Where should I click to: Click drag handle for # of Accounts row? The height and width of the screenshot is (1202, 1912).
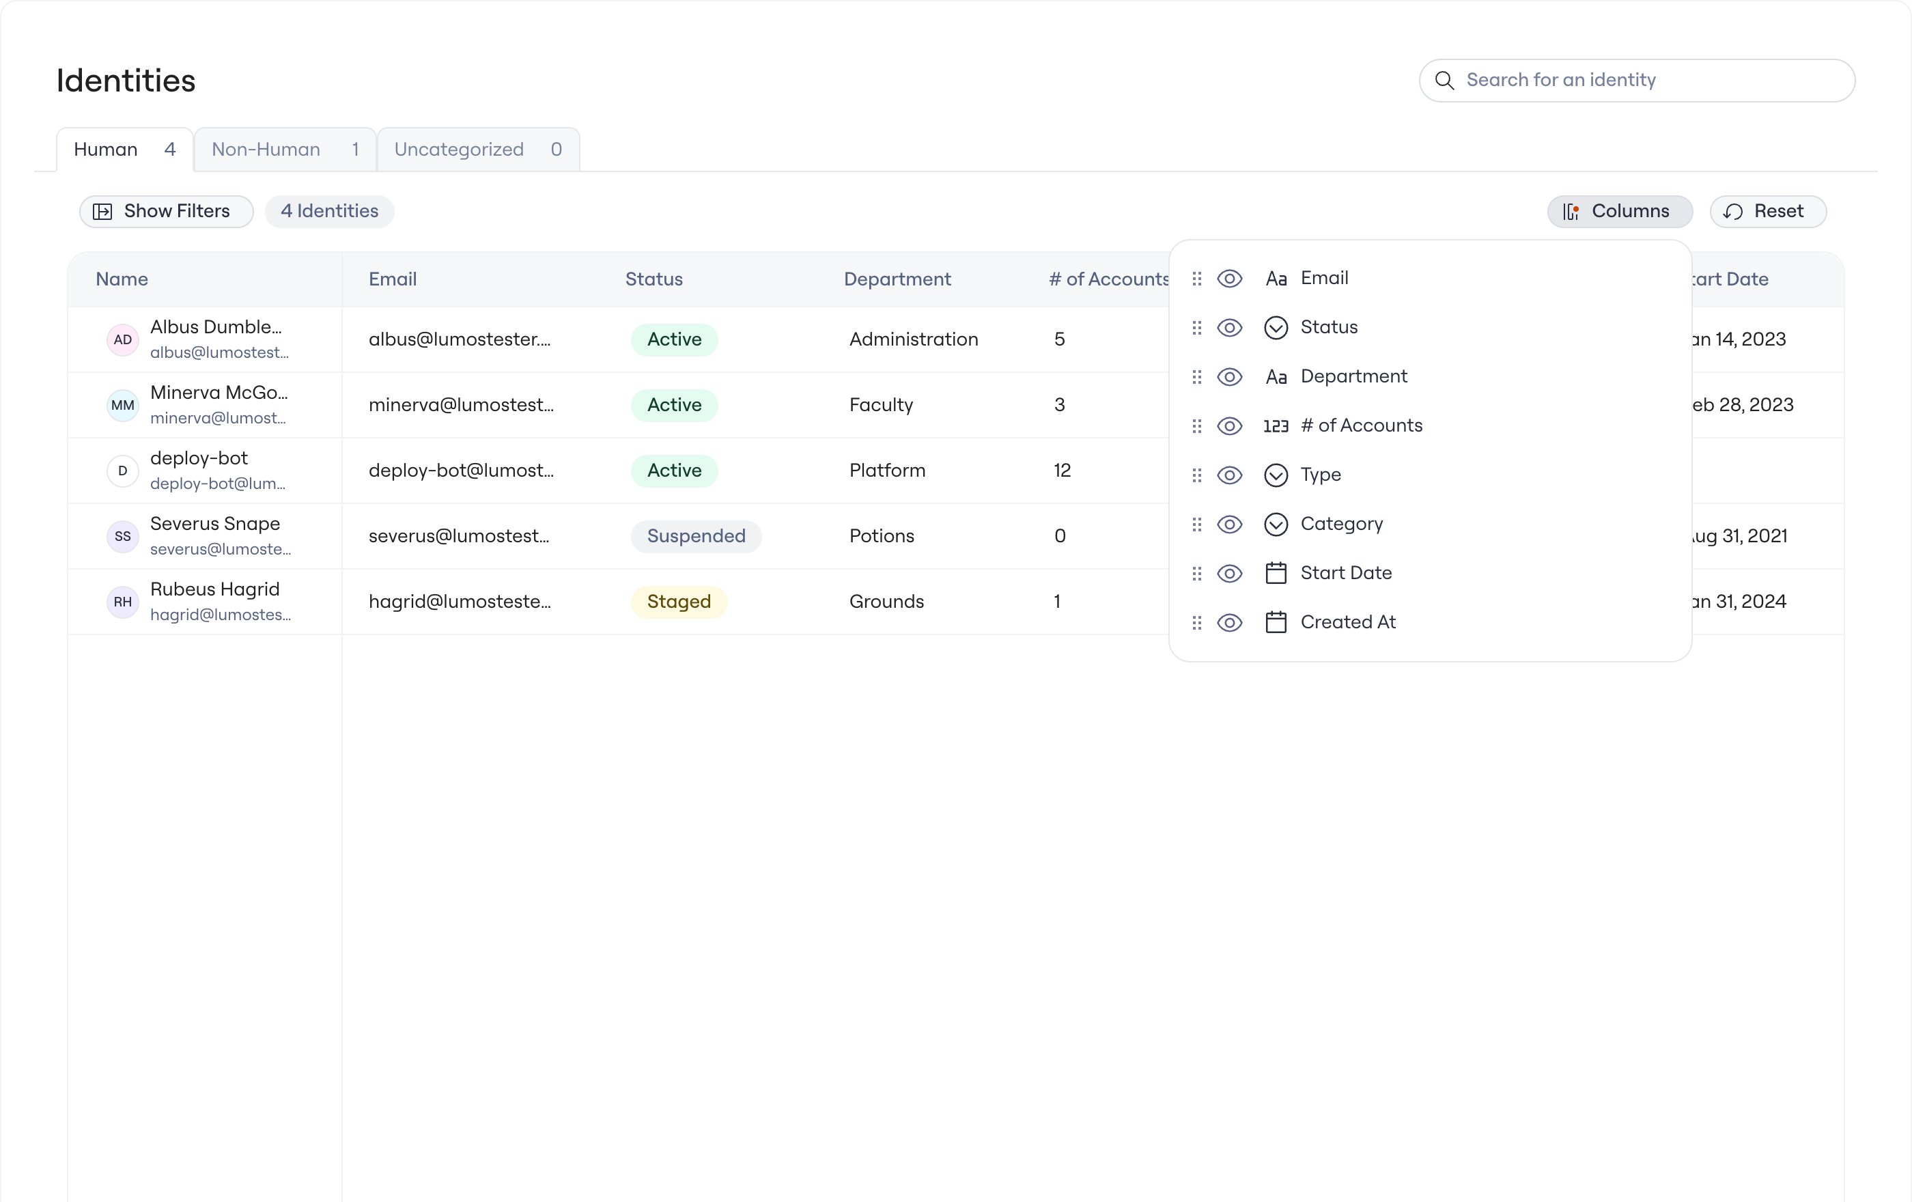1196,426
